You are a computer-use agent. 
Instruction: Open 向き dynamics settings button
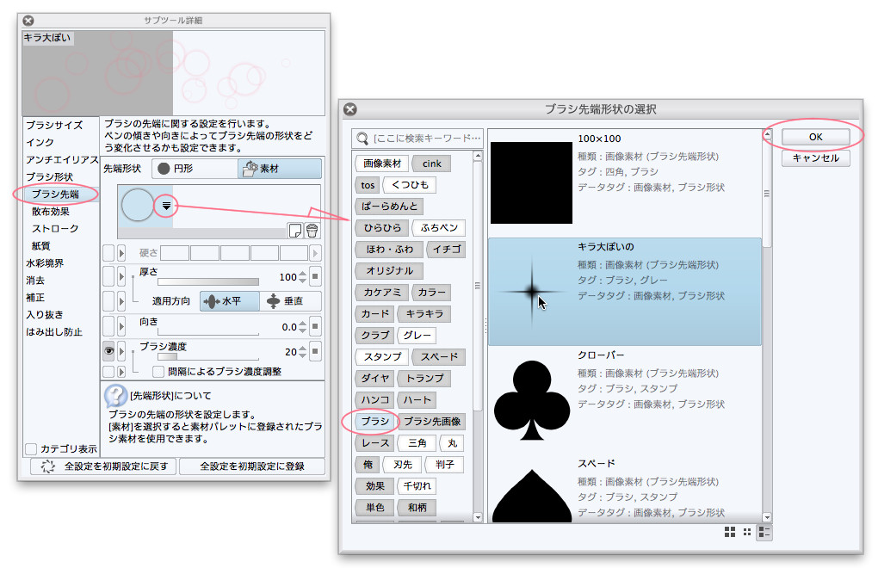pos(315,326)
